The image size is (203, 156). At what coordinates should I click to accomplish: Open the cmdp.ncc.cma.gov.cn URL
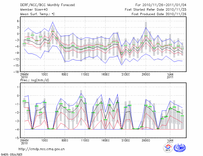pos(42,149)
